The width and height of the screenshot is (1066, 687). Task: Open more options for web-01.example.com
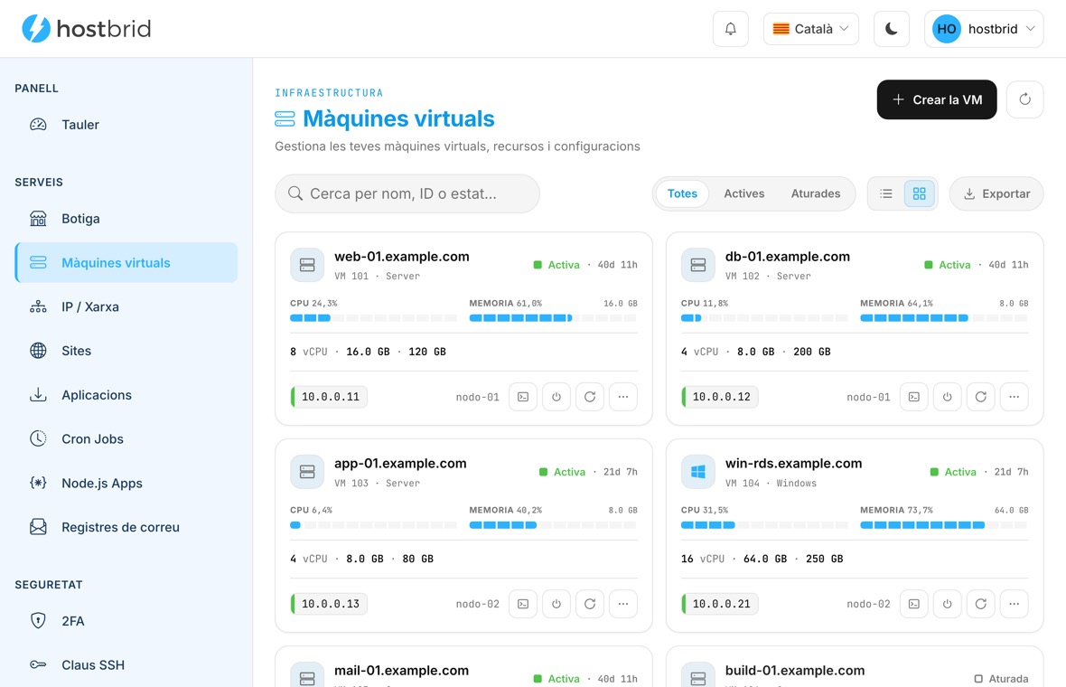(622, 397)
